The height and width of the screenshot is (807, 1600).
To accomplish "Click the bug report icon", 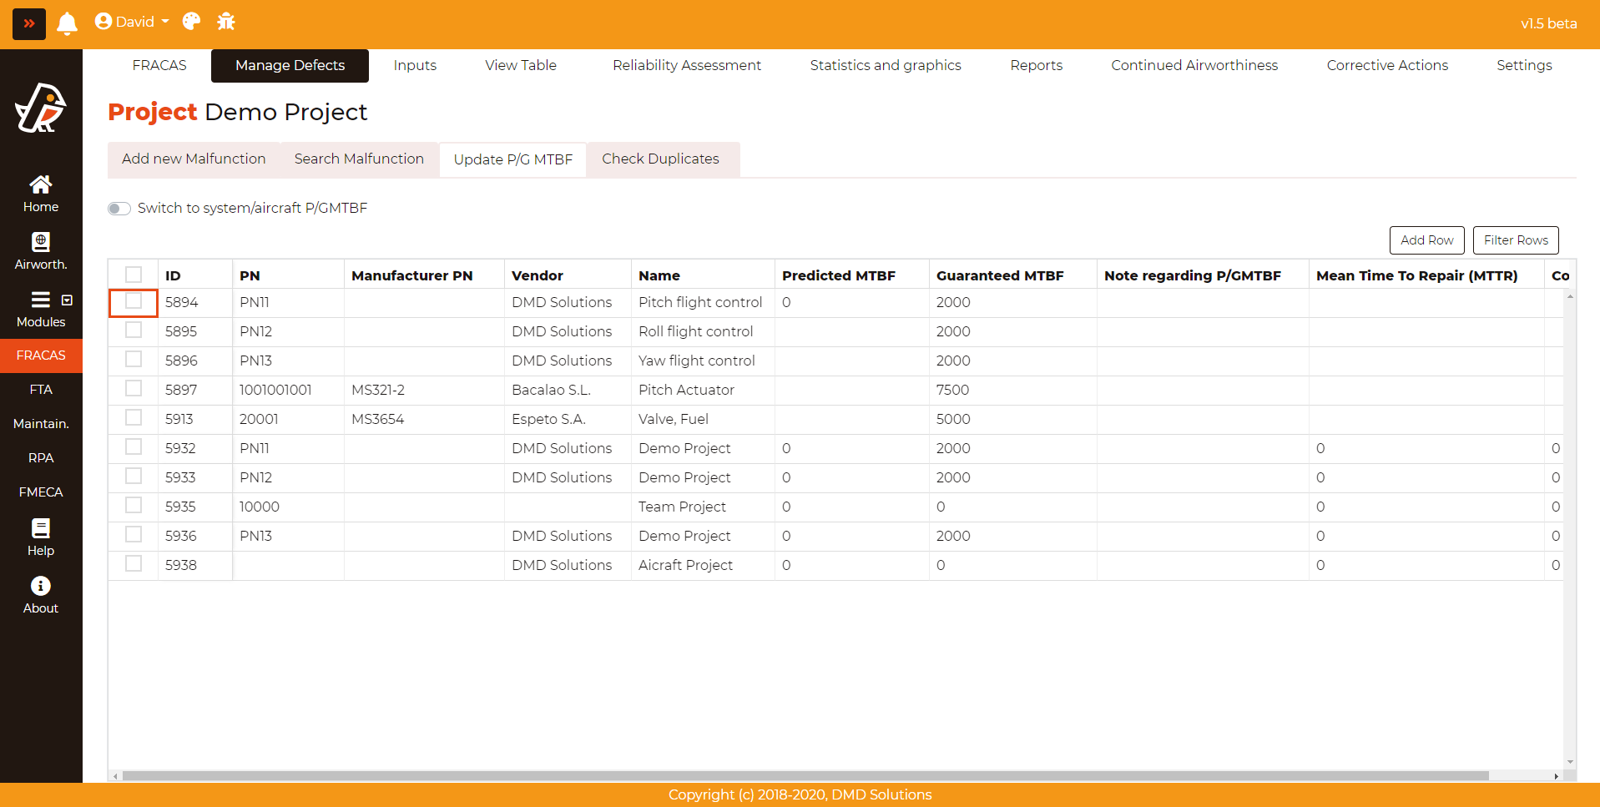I will pyautogui.click(x=226, y=22).
